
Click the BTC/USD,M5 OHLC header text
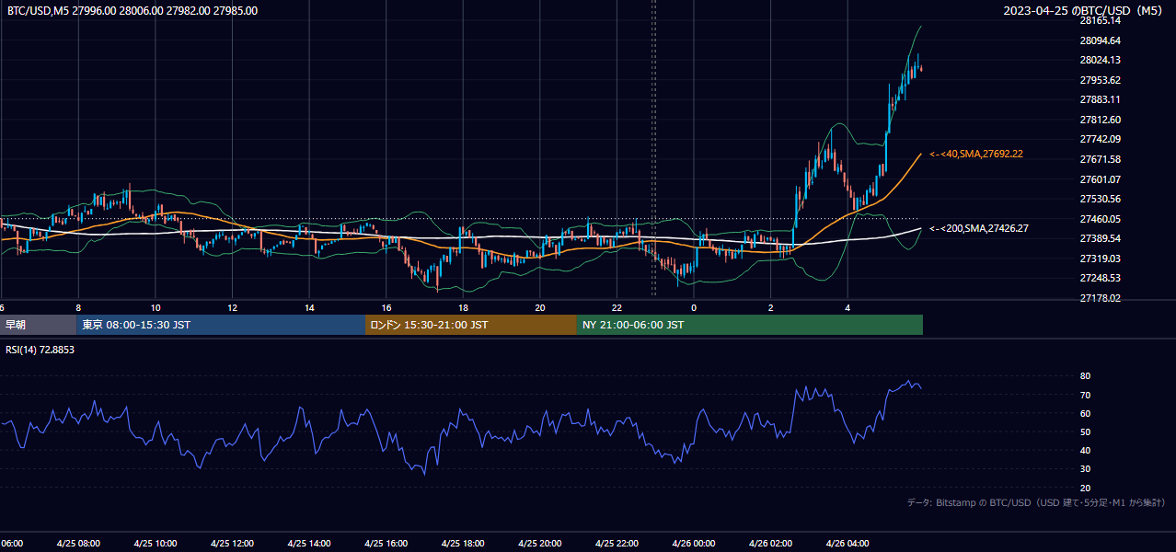point(133,11)
